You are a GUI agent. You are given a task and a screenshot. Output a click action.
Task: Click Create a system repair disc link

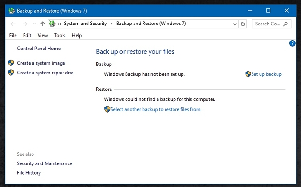[45, 73]
